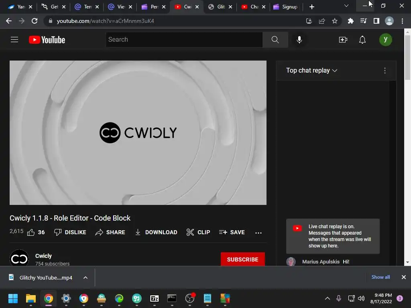Image resolution: width=411 pixels, height=308 pixels.
Task: Open YouTube notifications bell
Action: 362,40
